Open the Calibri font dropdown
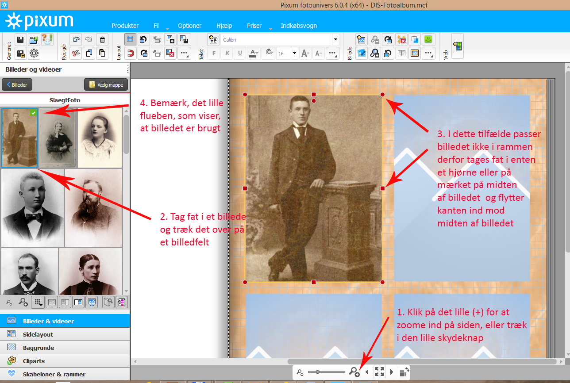This screenshot has width=570, height=383. coord(335,40)
